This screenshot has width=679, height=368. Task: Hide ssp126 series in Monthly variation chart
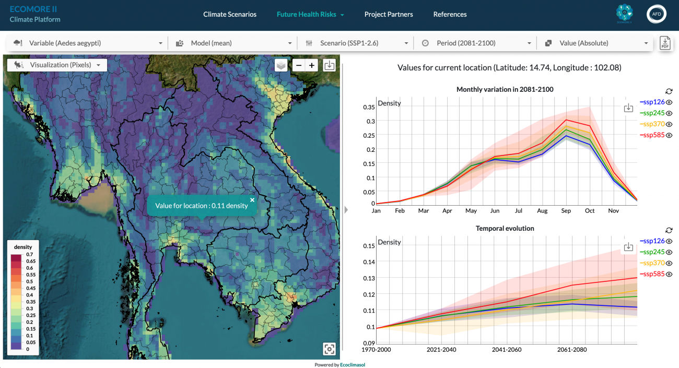click(x=669, y=102)
